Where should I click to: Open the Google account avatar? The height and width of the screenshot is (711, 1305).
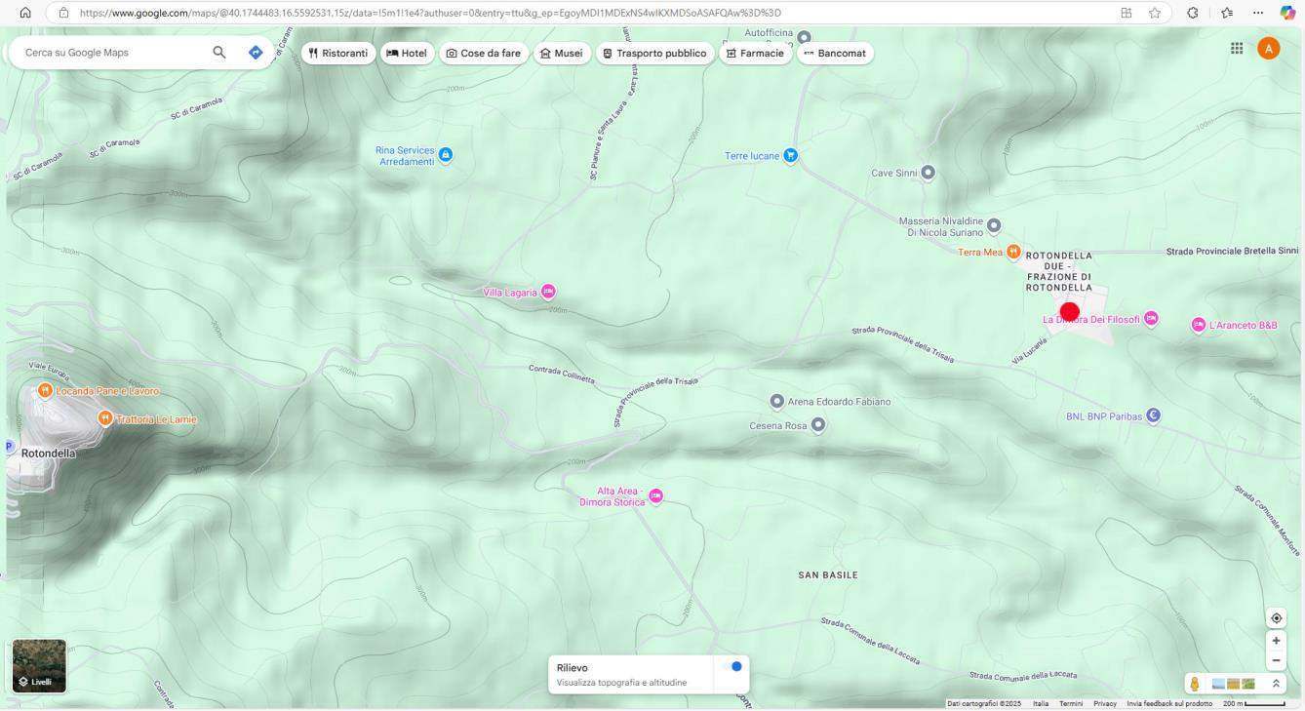click(1268, 49)
